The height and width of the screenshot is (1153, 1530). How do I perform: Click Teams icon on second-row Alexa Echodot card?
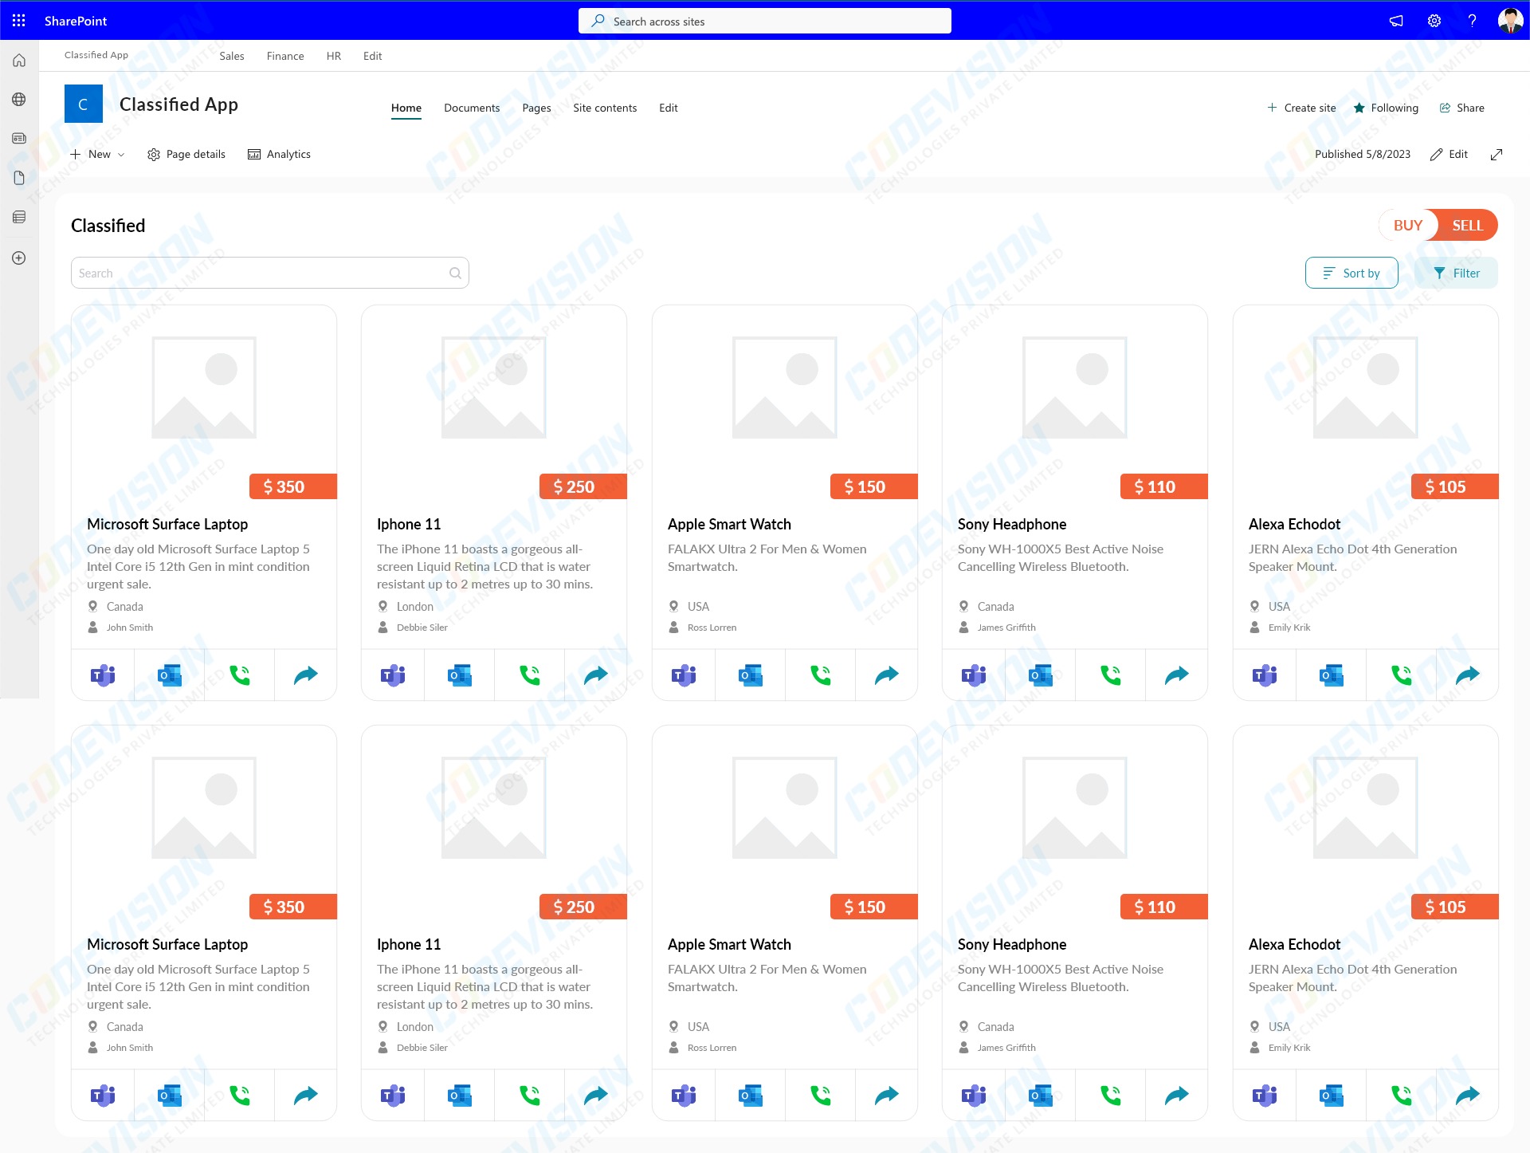[1265, 1096]
